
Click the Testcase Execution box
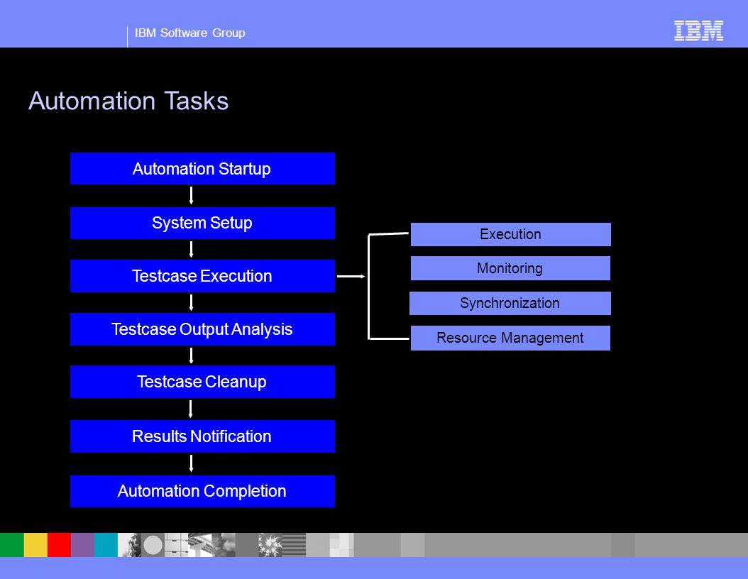[x=202, y=276]
